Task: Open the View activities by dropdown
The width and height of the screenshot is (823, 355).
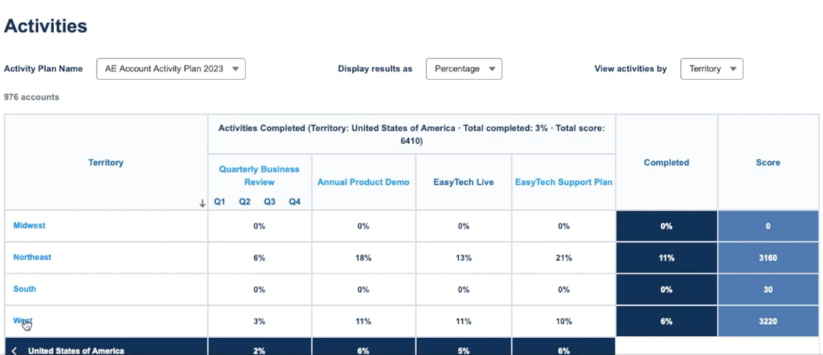Action: [711, 69]
